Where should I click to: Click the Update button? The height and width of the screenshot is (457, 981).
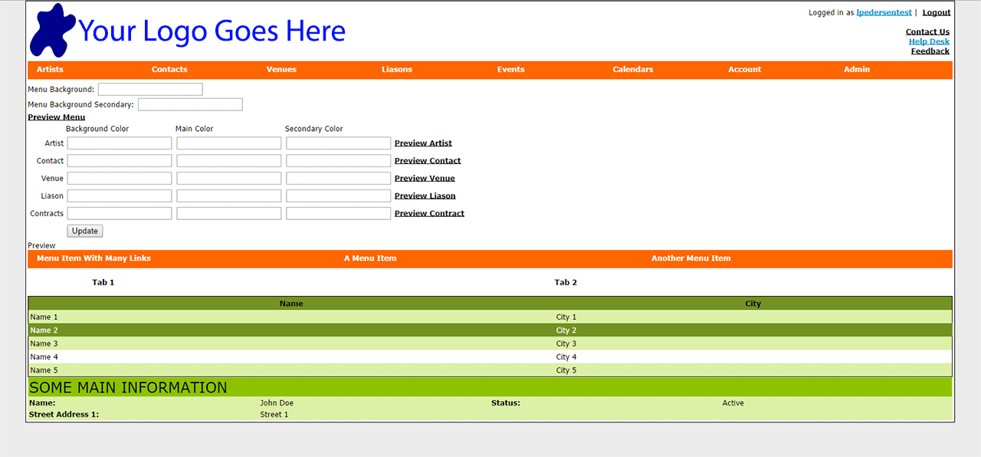[x=84, y=231]
